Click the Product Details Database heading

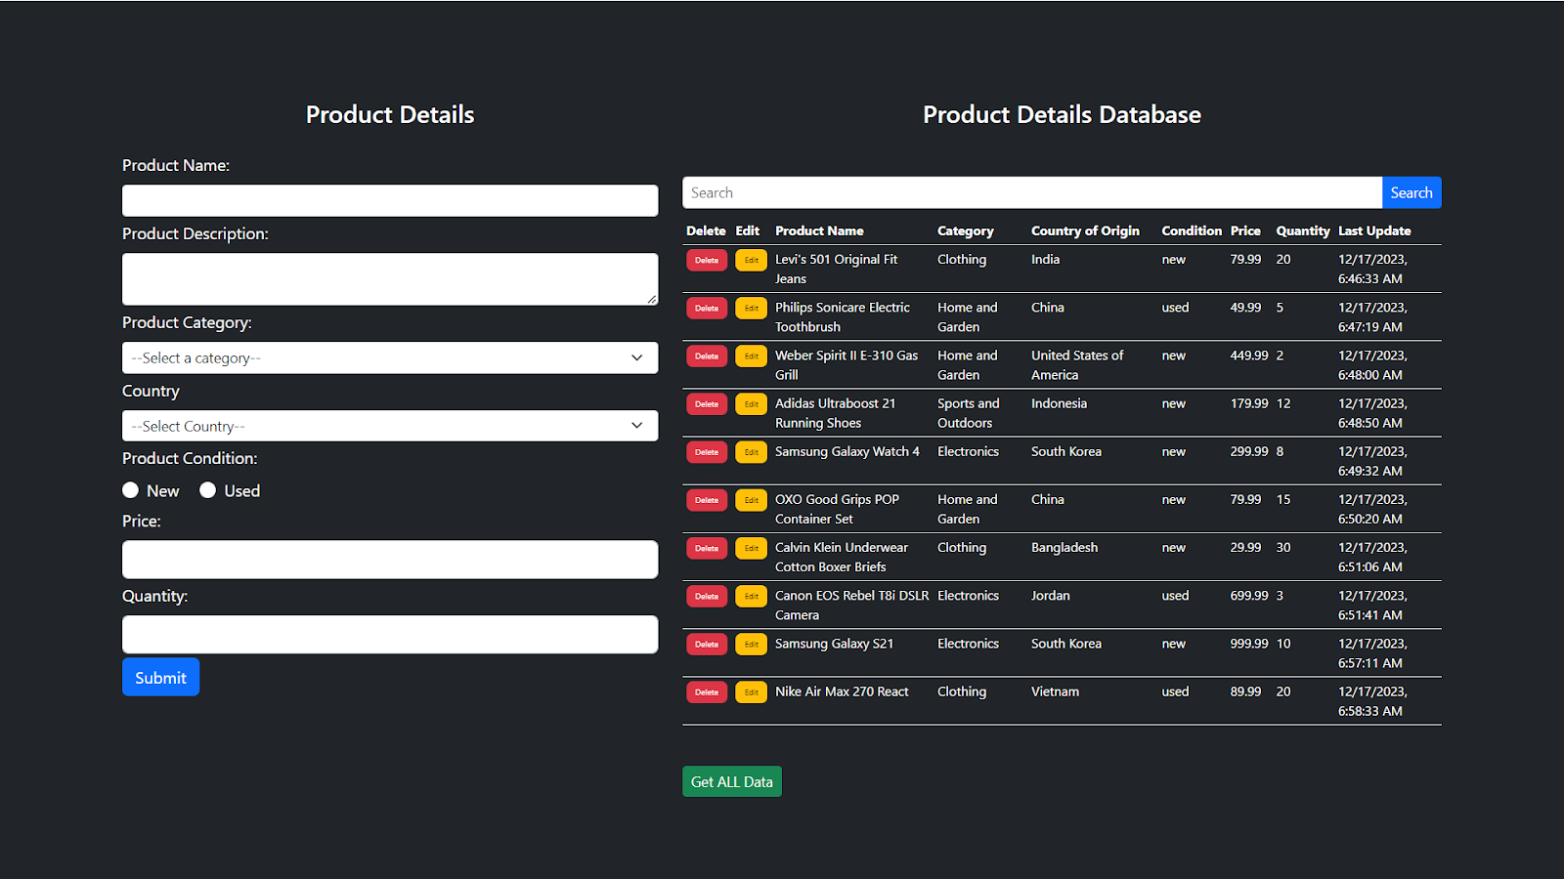(1062, 114)
